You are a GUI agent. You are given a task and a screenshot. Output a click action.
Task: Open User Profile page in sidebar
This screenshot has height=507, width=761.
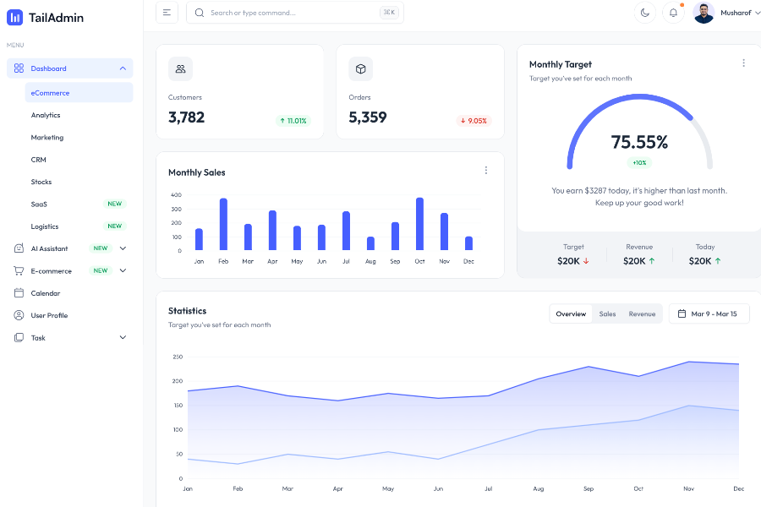tap(49, 315)
